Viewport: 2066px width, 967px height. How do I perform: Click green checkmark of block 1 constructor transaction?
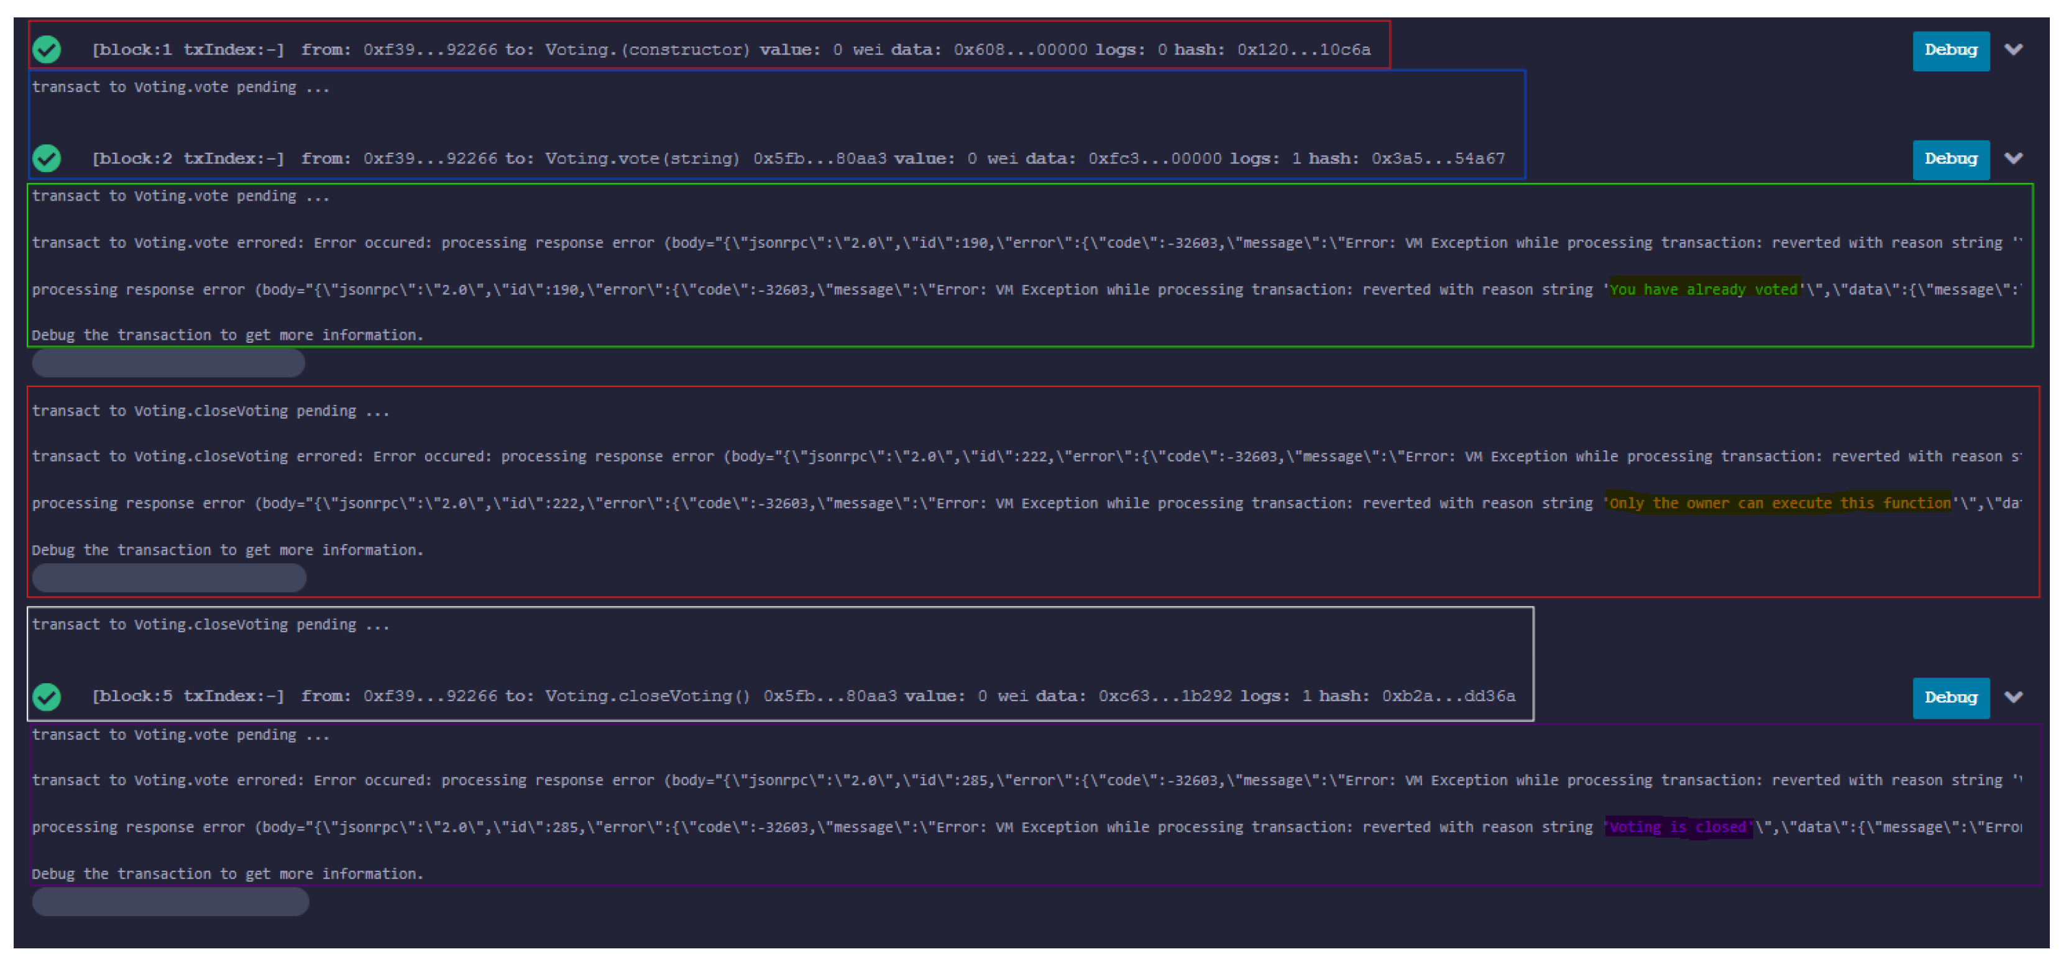point(47,50)
